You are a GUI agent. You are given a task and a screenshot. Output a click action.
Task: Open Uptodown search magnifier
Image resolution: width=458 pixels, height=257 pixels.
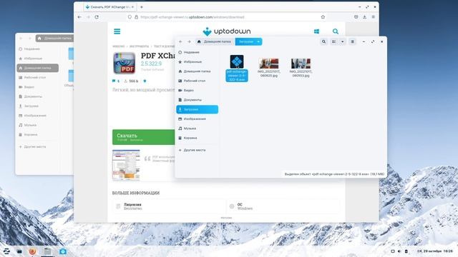coord(336,31)
